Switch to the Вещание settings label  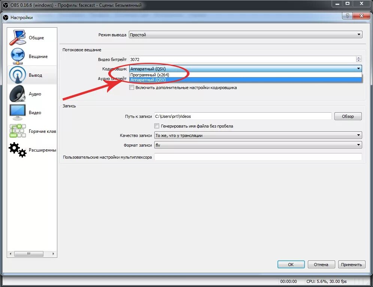[38, 57]
